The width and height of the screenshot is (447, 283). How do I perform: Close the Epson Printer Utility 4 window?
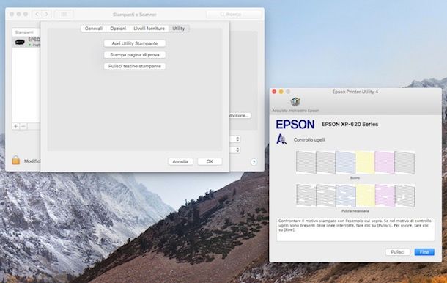[274, 92]
